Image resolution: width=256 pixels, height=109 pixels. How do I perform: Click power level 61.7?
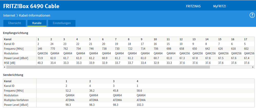[x=66, y=58]
